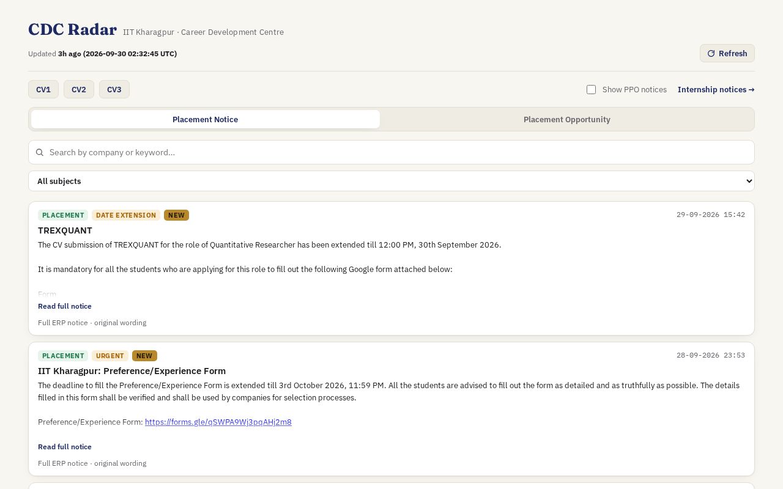The height and width of the screenshot is (489, 783).
Task: Click Full ERP notice text under TREXQUANT
Action: (x=92, y=323)
